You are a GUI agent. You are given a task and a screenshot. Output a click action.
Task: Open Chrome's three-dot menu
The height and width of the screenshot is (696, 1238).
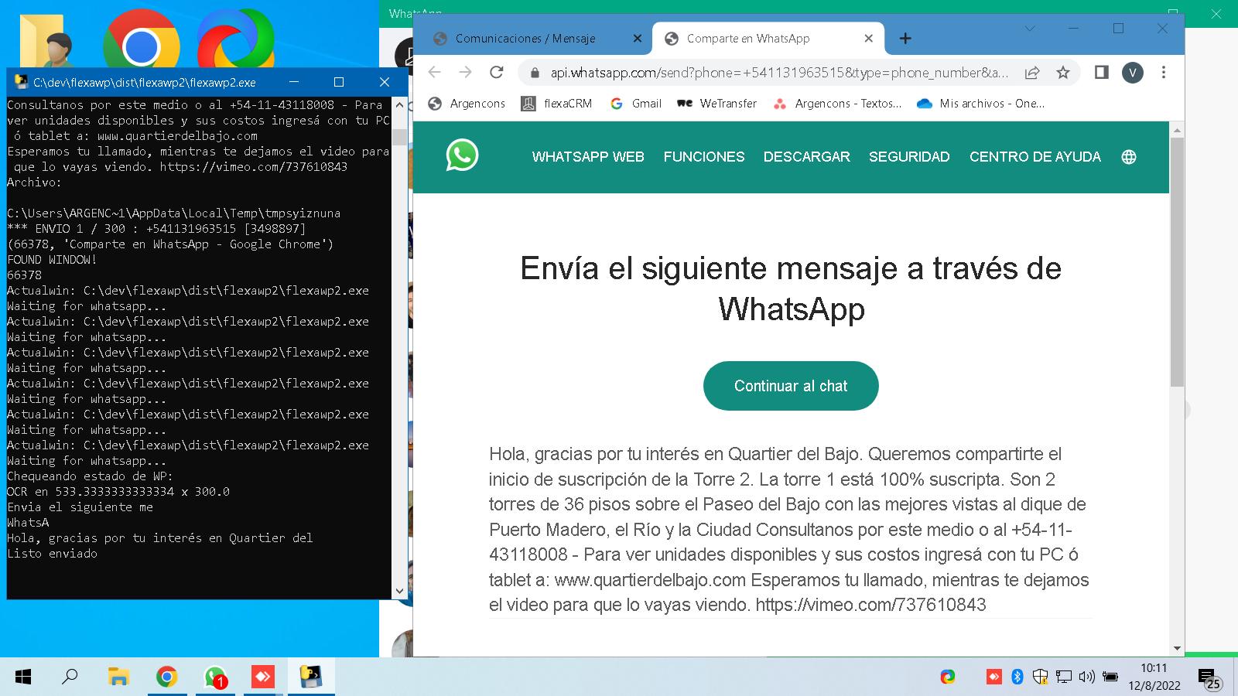(1164, 73)
